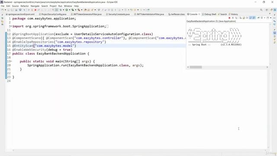Switch to SecurityConstants.java tab

118,14
